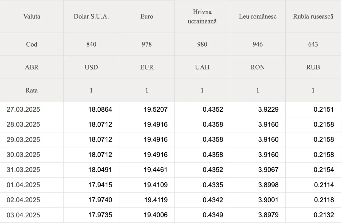Select the Leu românesc header cell
Image resolution: width=342 pixels, height=223 pixels.
pyautogui.click(x=258, y=16)
